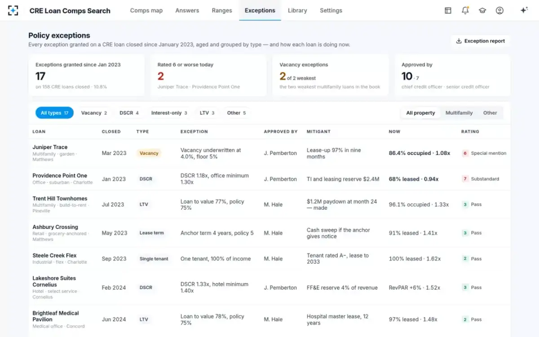Click the Approved by summary card
Viewport: 539px width, 337px height.
[x=453, y=75]
